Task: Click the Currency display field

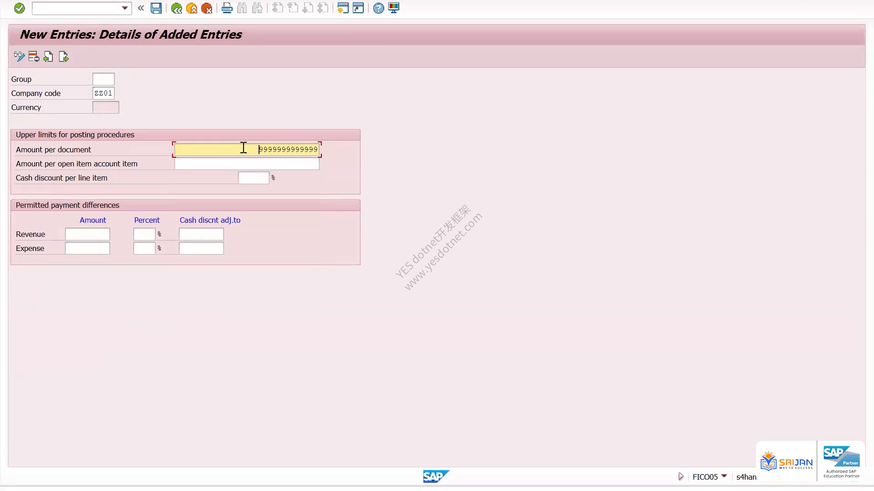Action: (106, 107)
